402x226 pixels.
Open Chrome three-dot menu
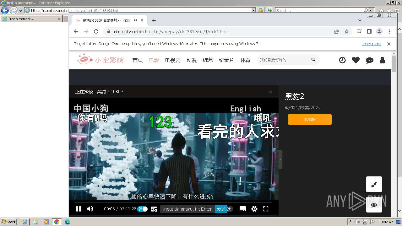(389, 31)
